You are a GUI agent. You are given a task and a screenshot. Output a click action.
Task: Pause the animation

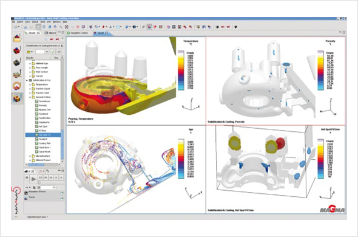(41, 177)
